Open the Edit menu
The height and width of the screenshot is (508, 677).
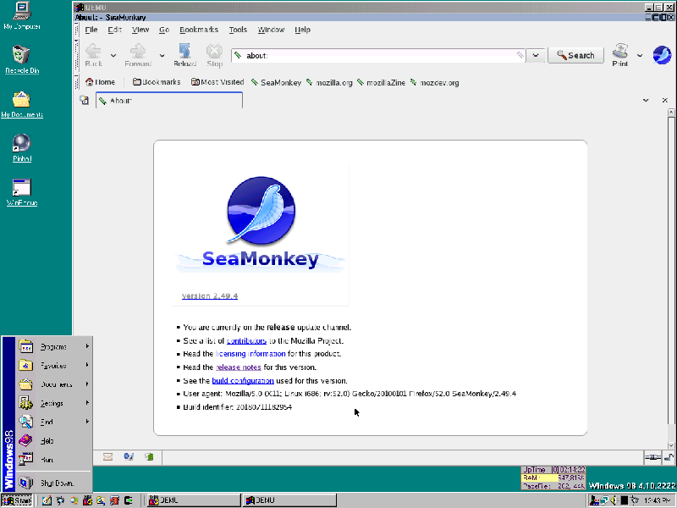click(x=114, y=30)
